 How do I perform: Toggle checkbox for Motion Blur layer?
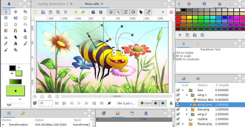[x=178, y=100]
